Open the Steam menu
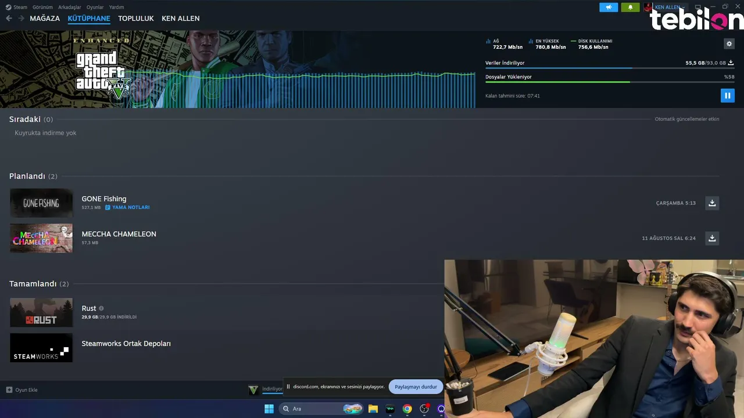 click(x=20, y=8)
